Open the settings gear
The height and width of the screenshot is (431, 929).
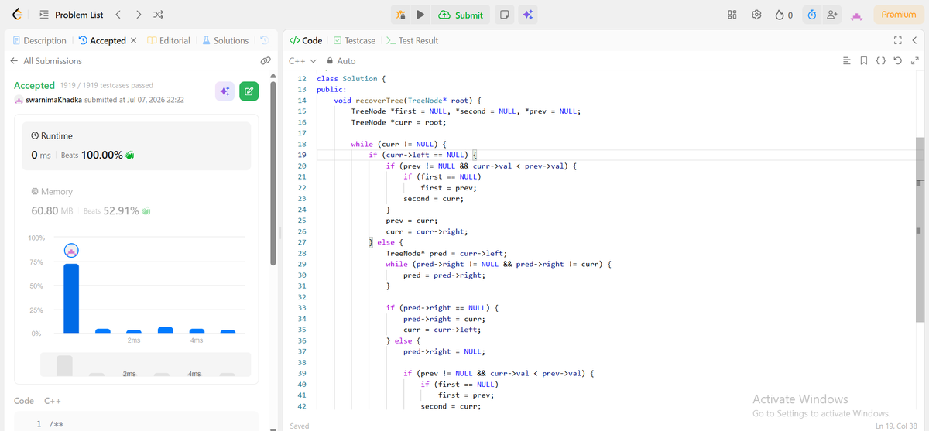[756, 15]
